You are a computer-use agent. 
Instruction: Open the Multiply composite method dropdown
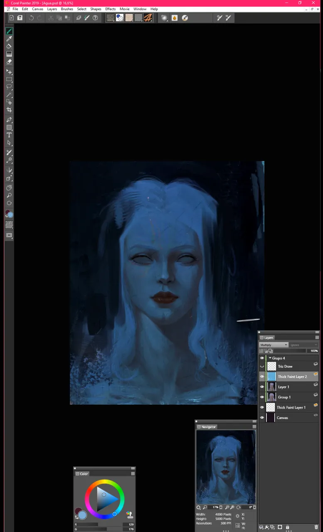[274, 345]
